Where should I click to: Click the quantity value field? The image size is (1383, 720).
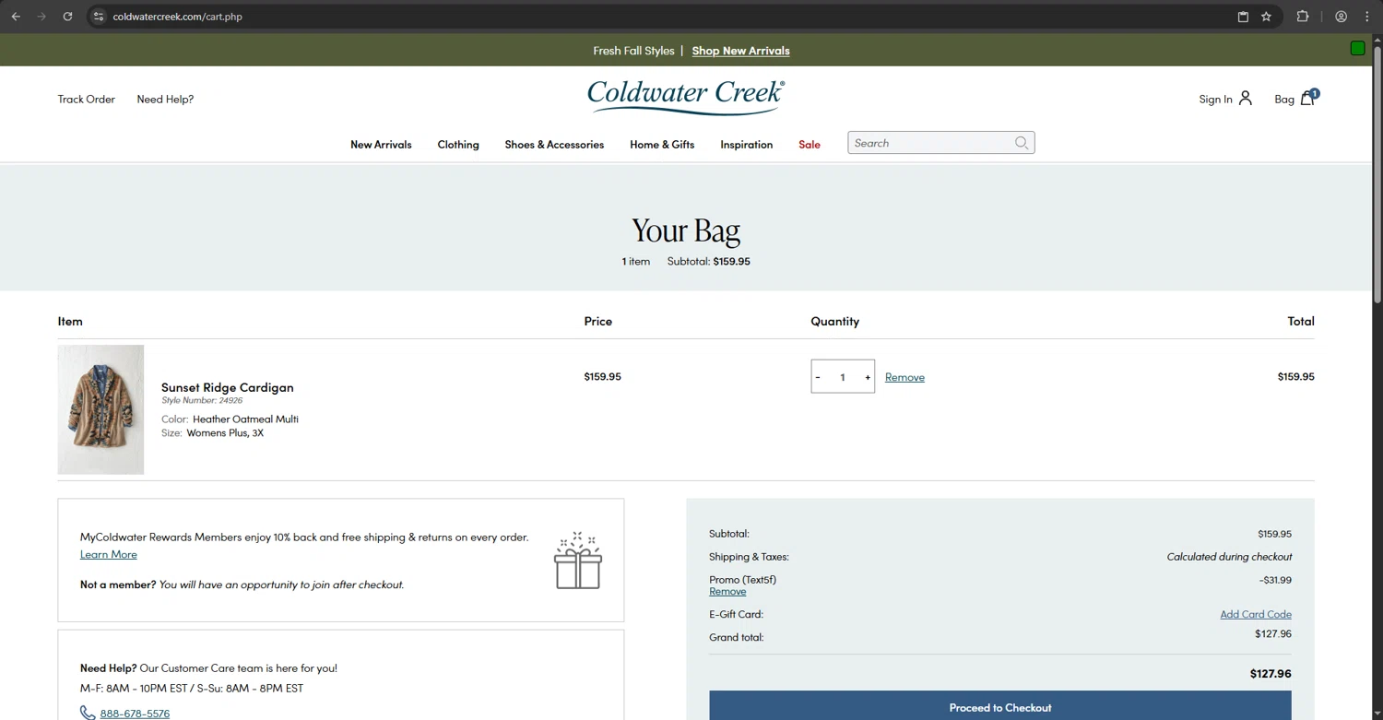click(843, 377)
